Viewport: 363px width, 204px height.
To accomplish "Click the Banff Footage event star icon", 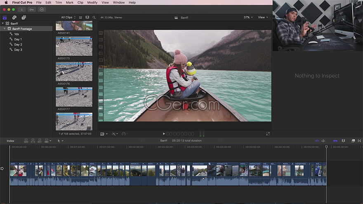I will [x=9, y=29].
